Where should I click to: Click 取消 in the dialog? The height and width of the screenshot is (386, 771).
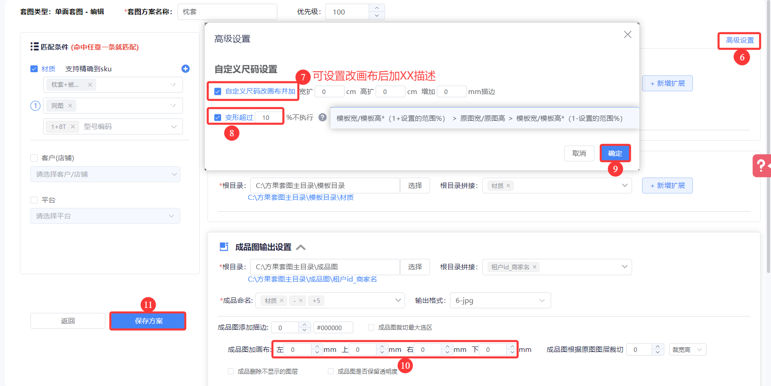579,153
